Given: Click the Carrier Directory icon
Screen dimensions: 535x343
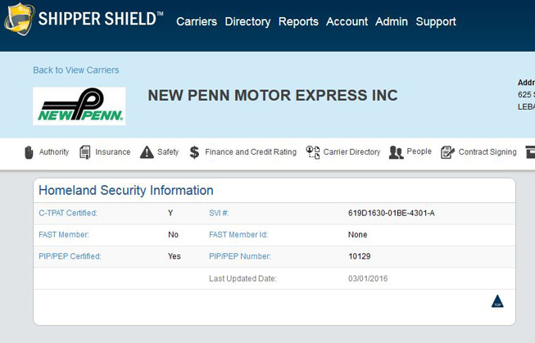Looking at the screenshot, I should (312, 152).
